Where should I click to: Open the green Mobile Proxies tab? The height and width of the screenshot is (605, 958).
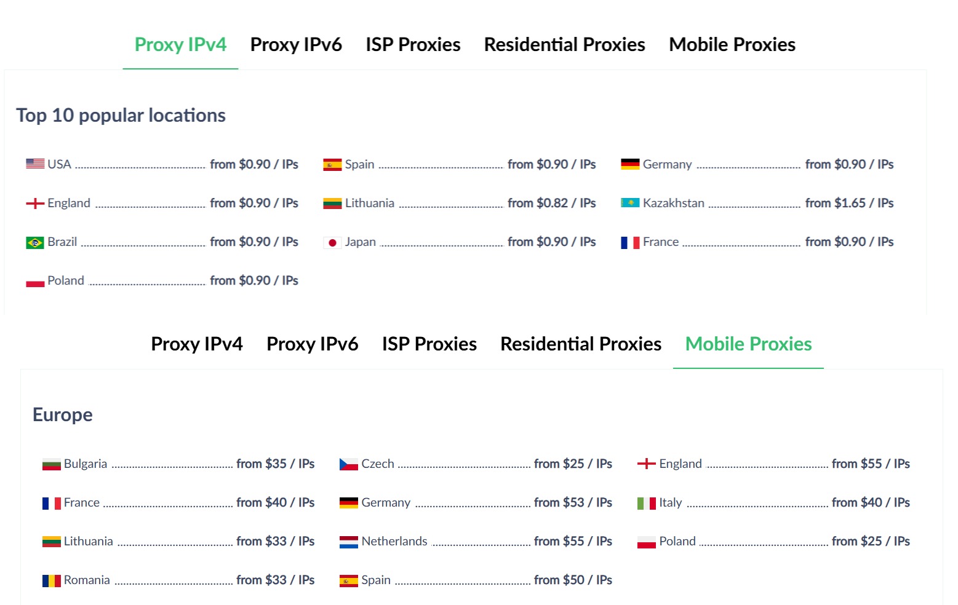coord(748,344)
